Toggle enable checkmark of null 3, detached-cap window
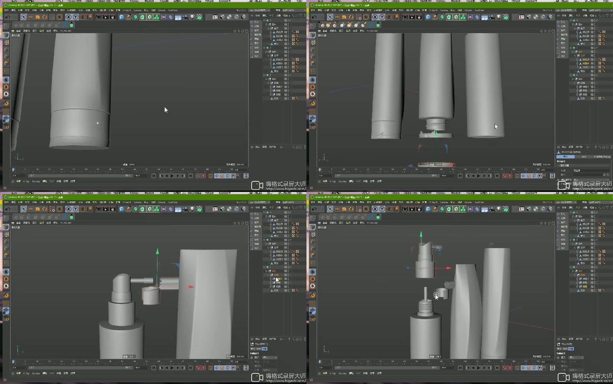The height and width of the screenshot is (384, 613). tap(597, 20)
